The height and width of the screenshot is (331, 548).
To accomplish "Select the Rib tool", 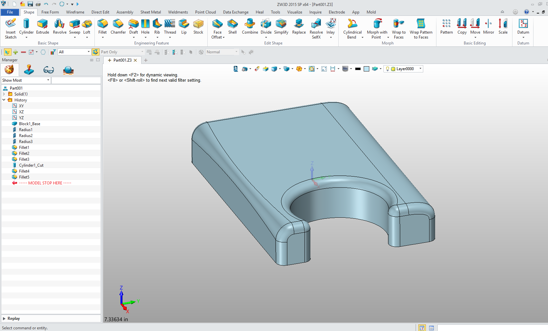I will [x=157, y=26].
